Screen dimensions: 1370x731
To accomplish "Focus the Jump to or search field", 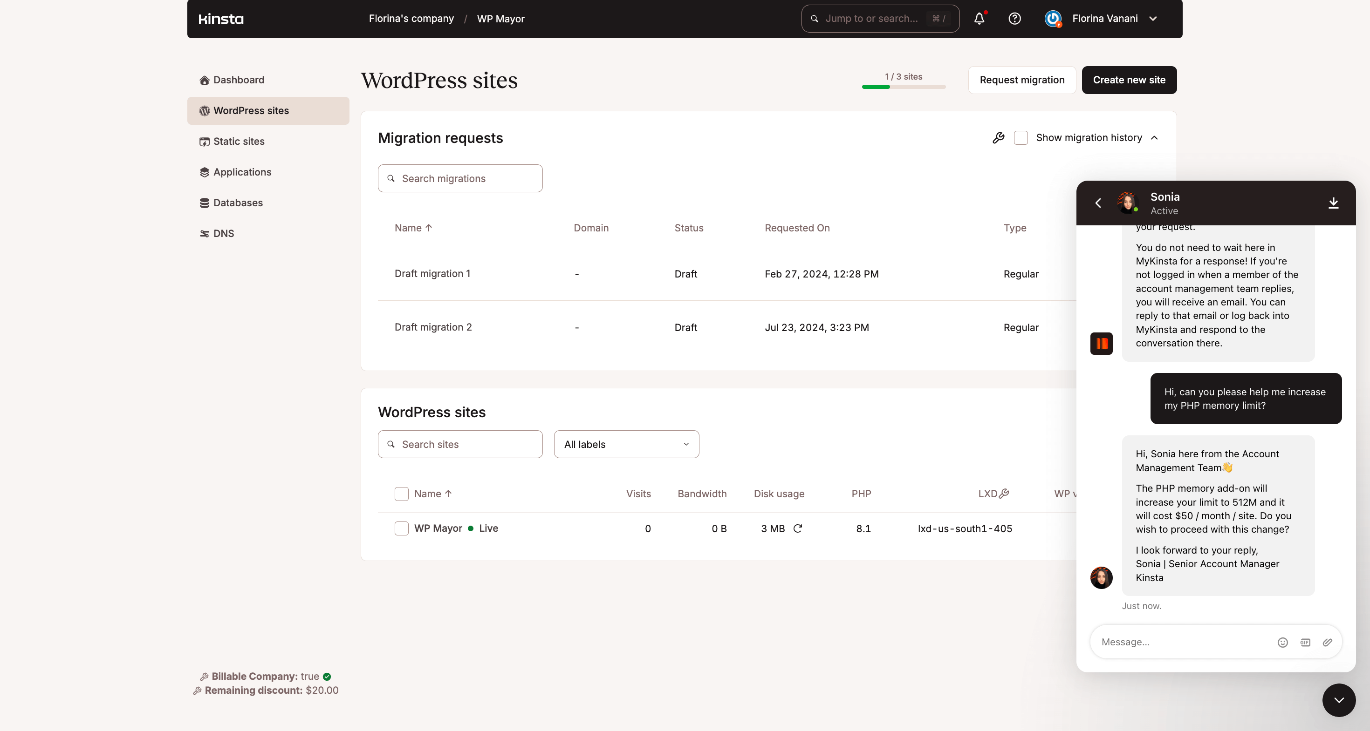I will (880, 19).
